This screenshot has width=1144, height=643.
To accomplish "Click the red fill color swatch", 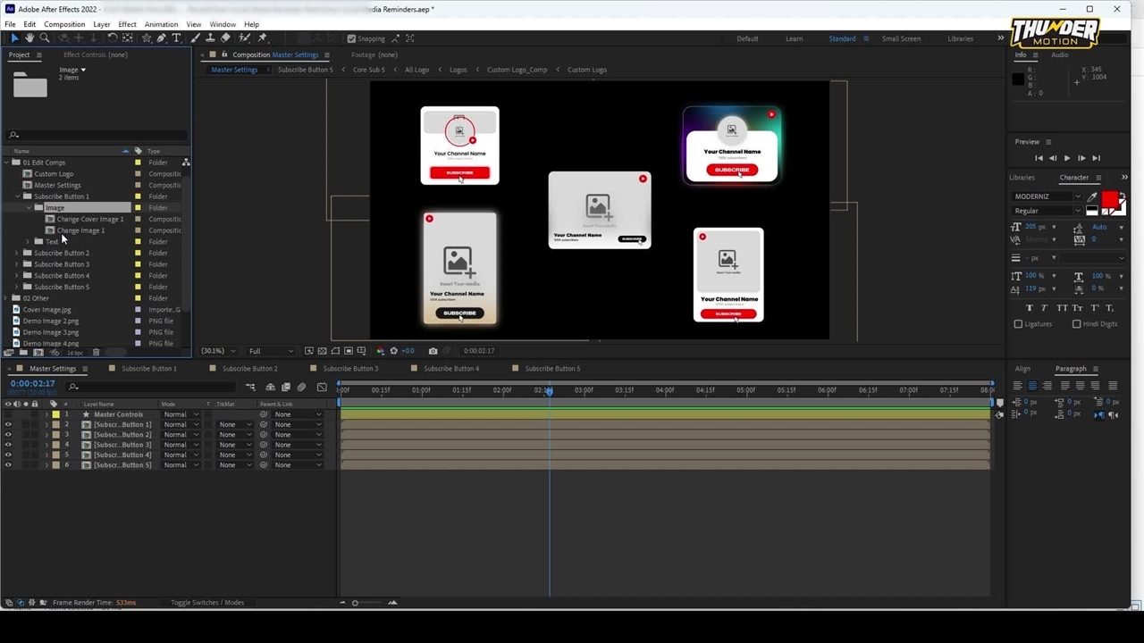I will coord(1110,198).
